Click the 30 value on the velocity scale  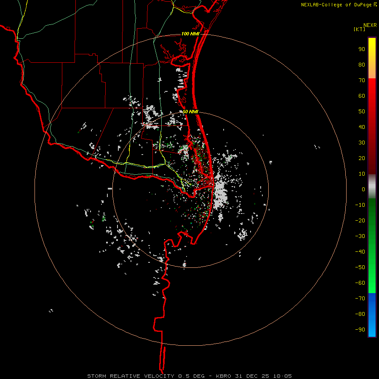(x=362, y=143)
